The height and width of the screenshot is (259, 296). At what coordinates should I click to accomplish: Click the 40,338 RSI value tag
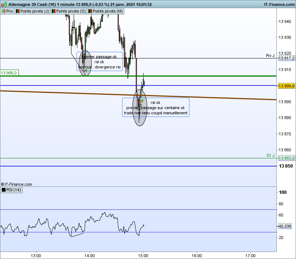coord(285,226)
